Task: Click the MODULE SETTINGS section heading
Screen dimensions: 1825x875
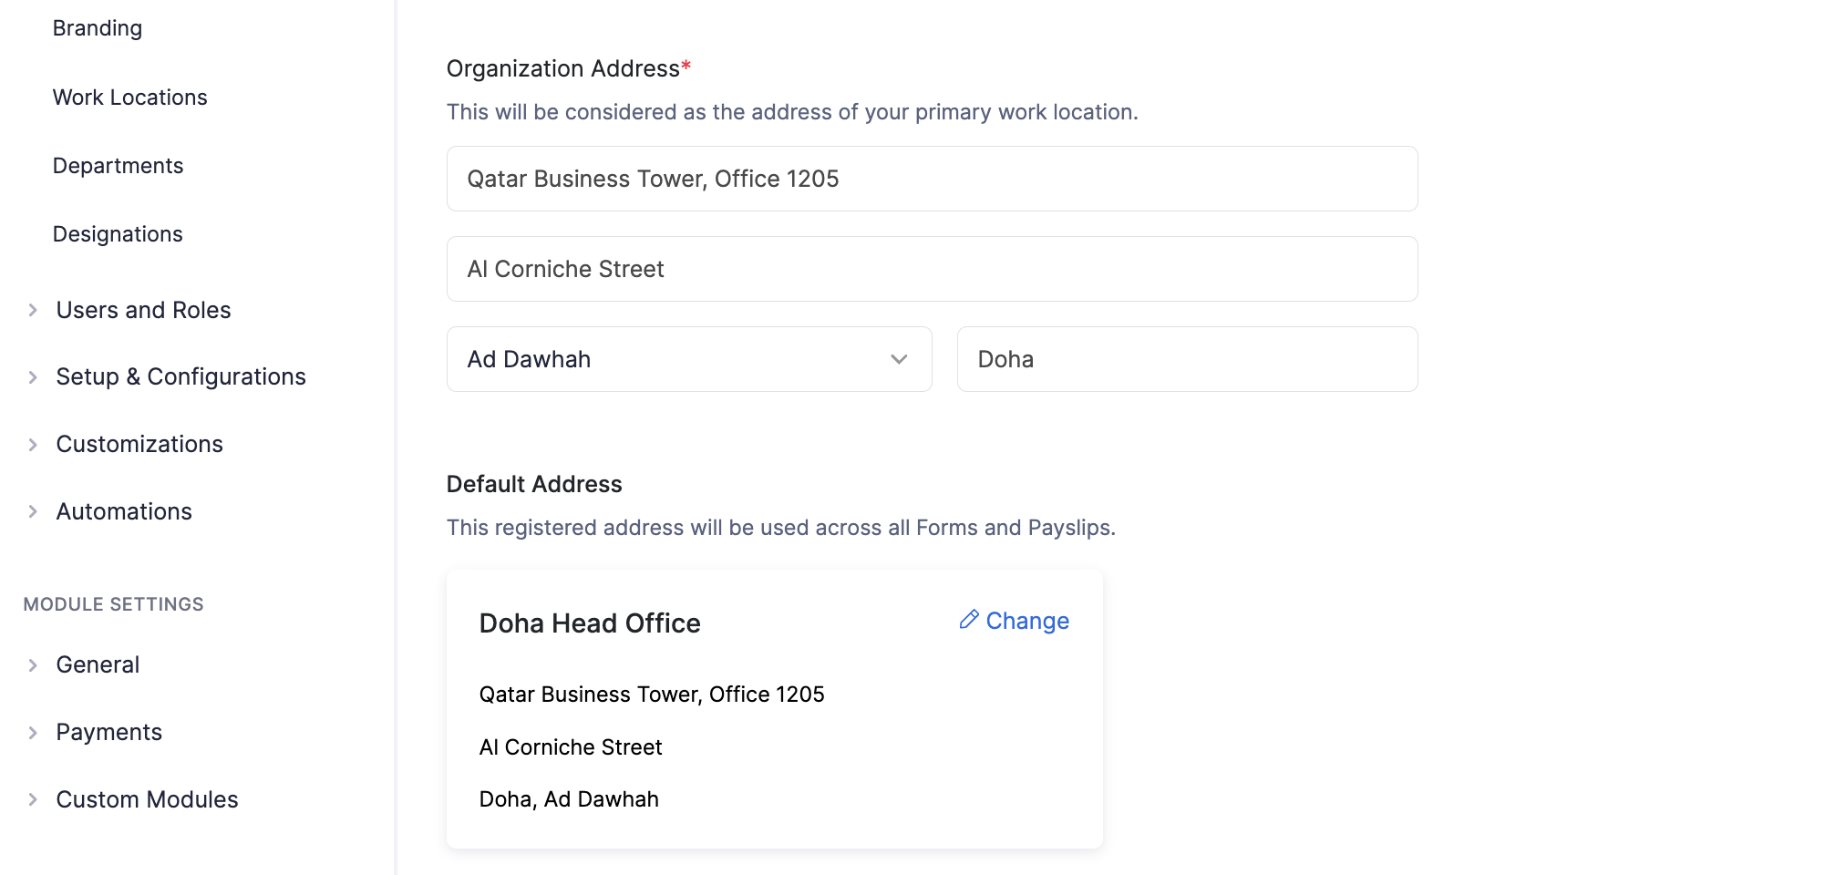Action: coord(113,603)
